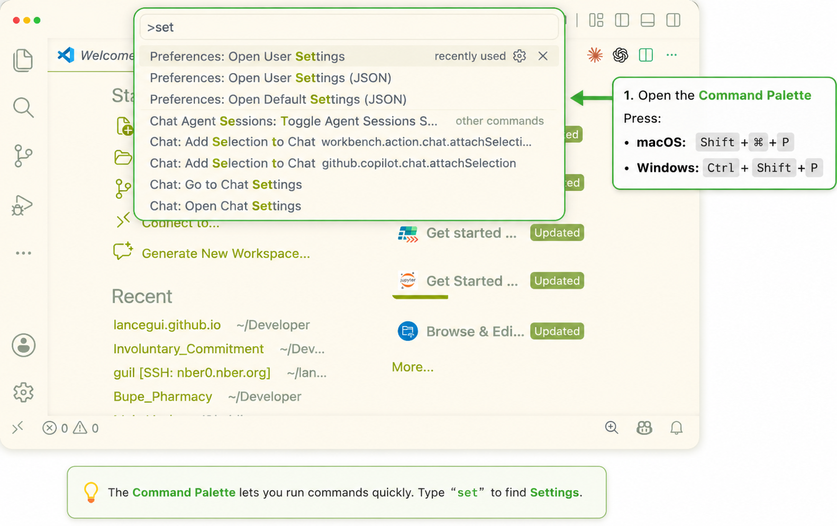
Task: Open recent project lancegui.github.io
Action: click(167, 325)
